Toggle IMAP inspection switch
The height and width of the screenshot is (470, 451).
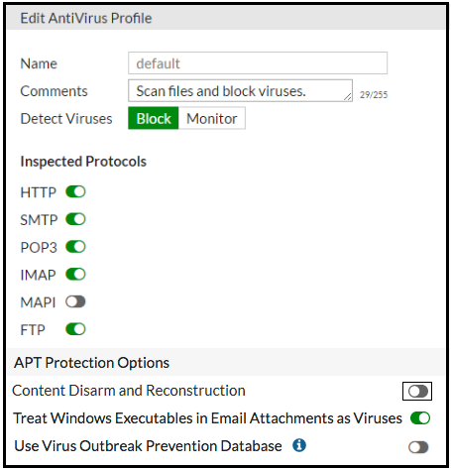[75, 274]
